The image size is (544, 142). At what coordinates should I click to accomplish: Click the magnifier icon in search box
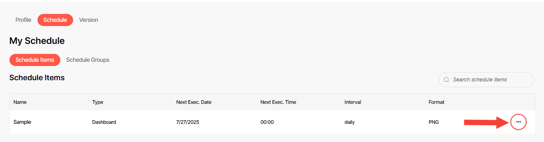[447, 80]
